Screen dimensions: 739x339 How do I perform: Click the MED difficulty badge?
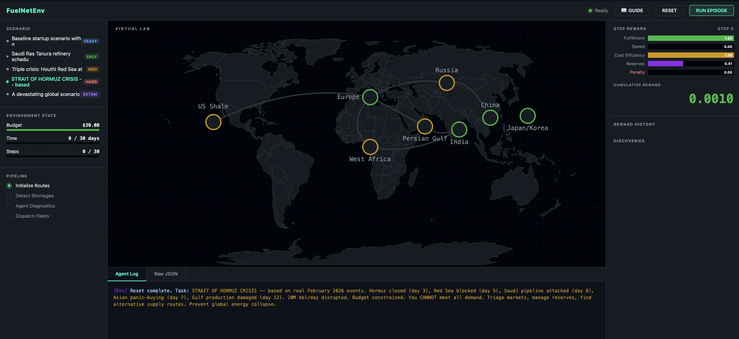(x=92, y=69)
